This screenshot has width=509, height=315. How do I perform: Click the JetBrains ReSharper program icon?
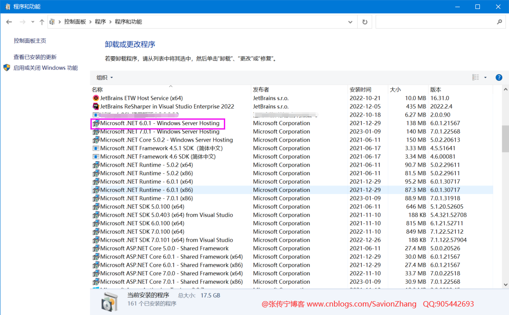[95, 107]
